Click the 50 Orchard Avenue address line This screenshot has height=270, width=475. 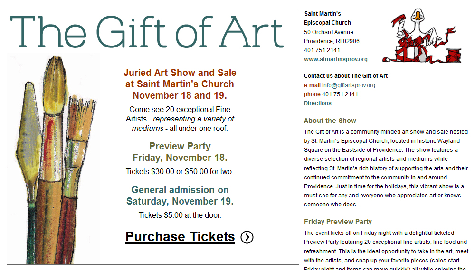pos(328,32)
